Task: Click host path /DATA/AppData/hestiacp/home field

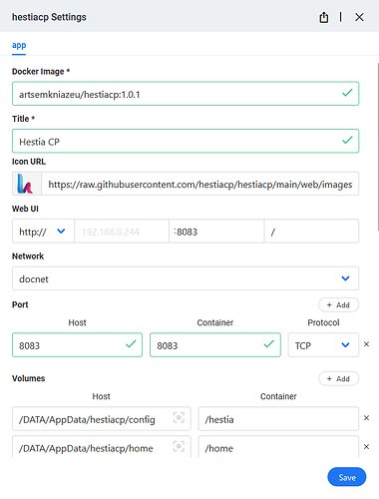Action: [x=102, y=447]
